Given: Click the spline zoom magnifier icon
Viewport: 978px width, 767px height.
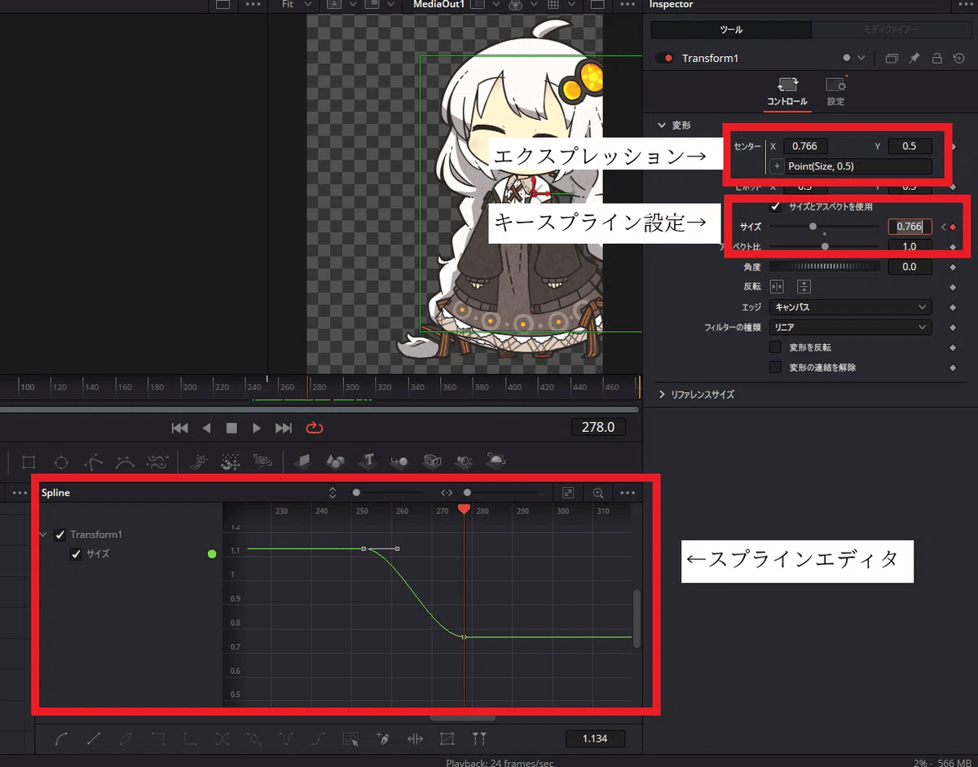Looking at the screenshot, I should (598, 492).
